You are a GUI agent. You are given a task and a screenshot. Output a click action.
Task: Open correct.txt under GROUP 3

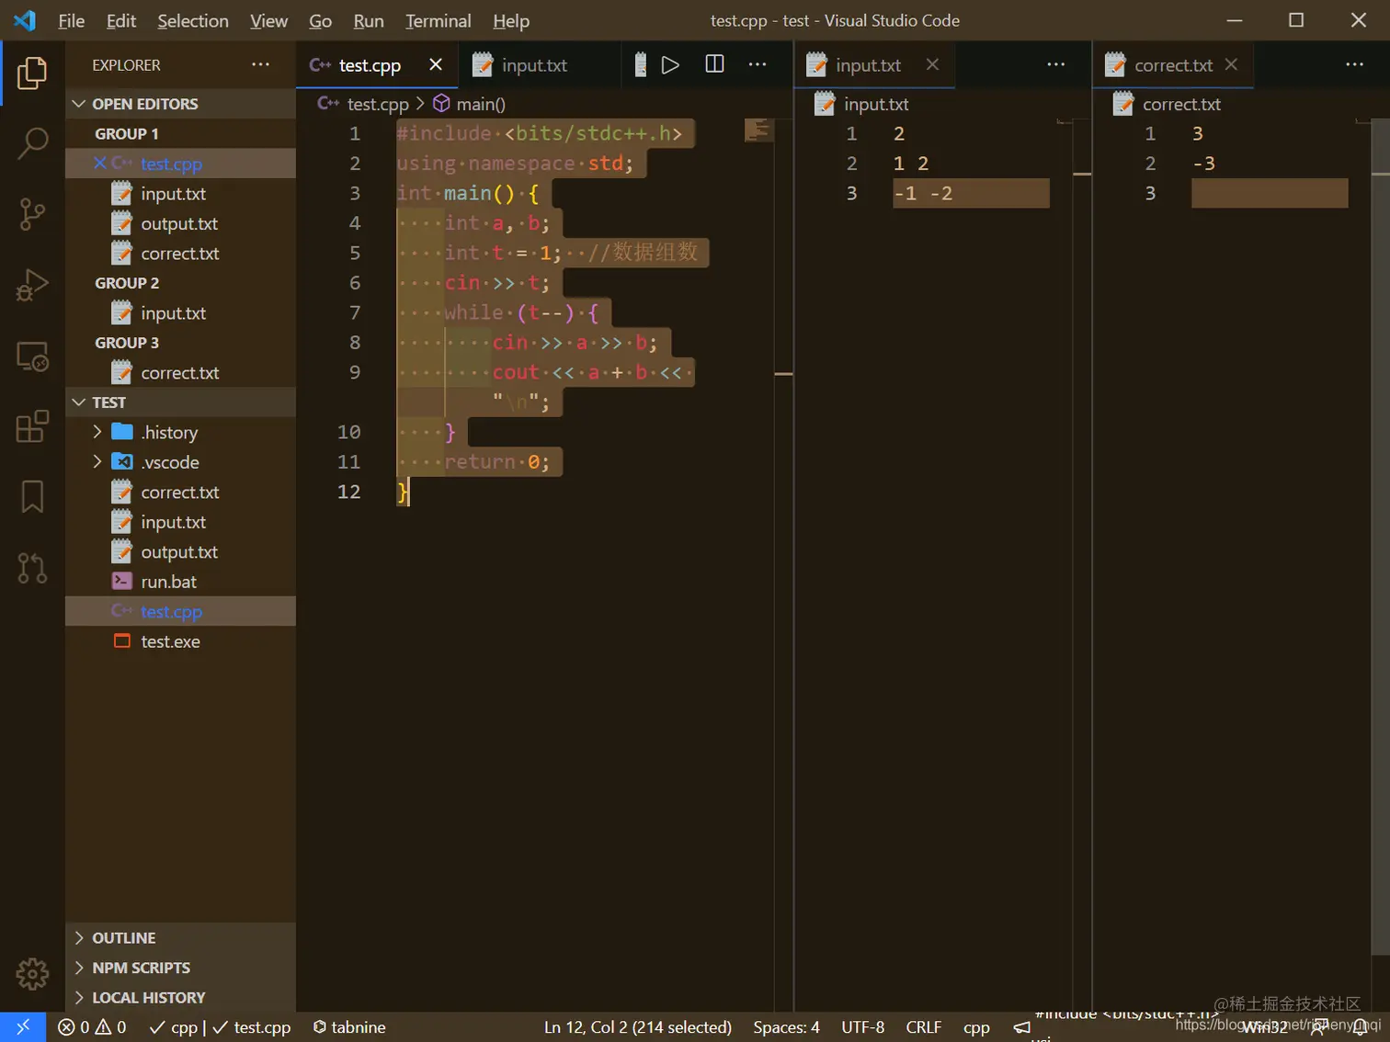click(x=180, y=373)
